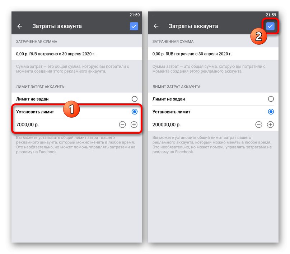Tap spent amount row on right screen
Image resolution: width=290 pixels, height=254 pixels.
coord(213,54)
